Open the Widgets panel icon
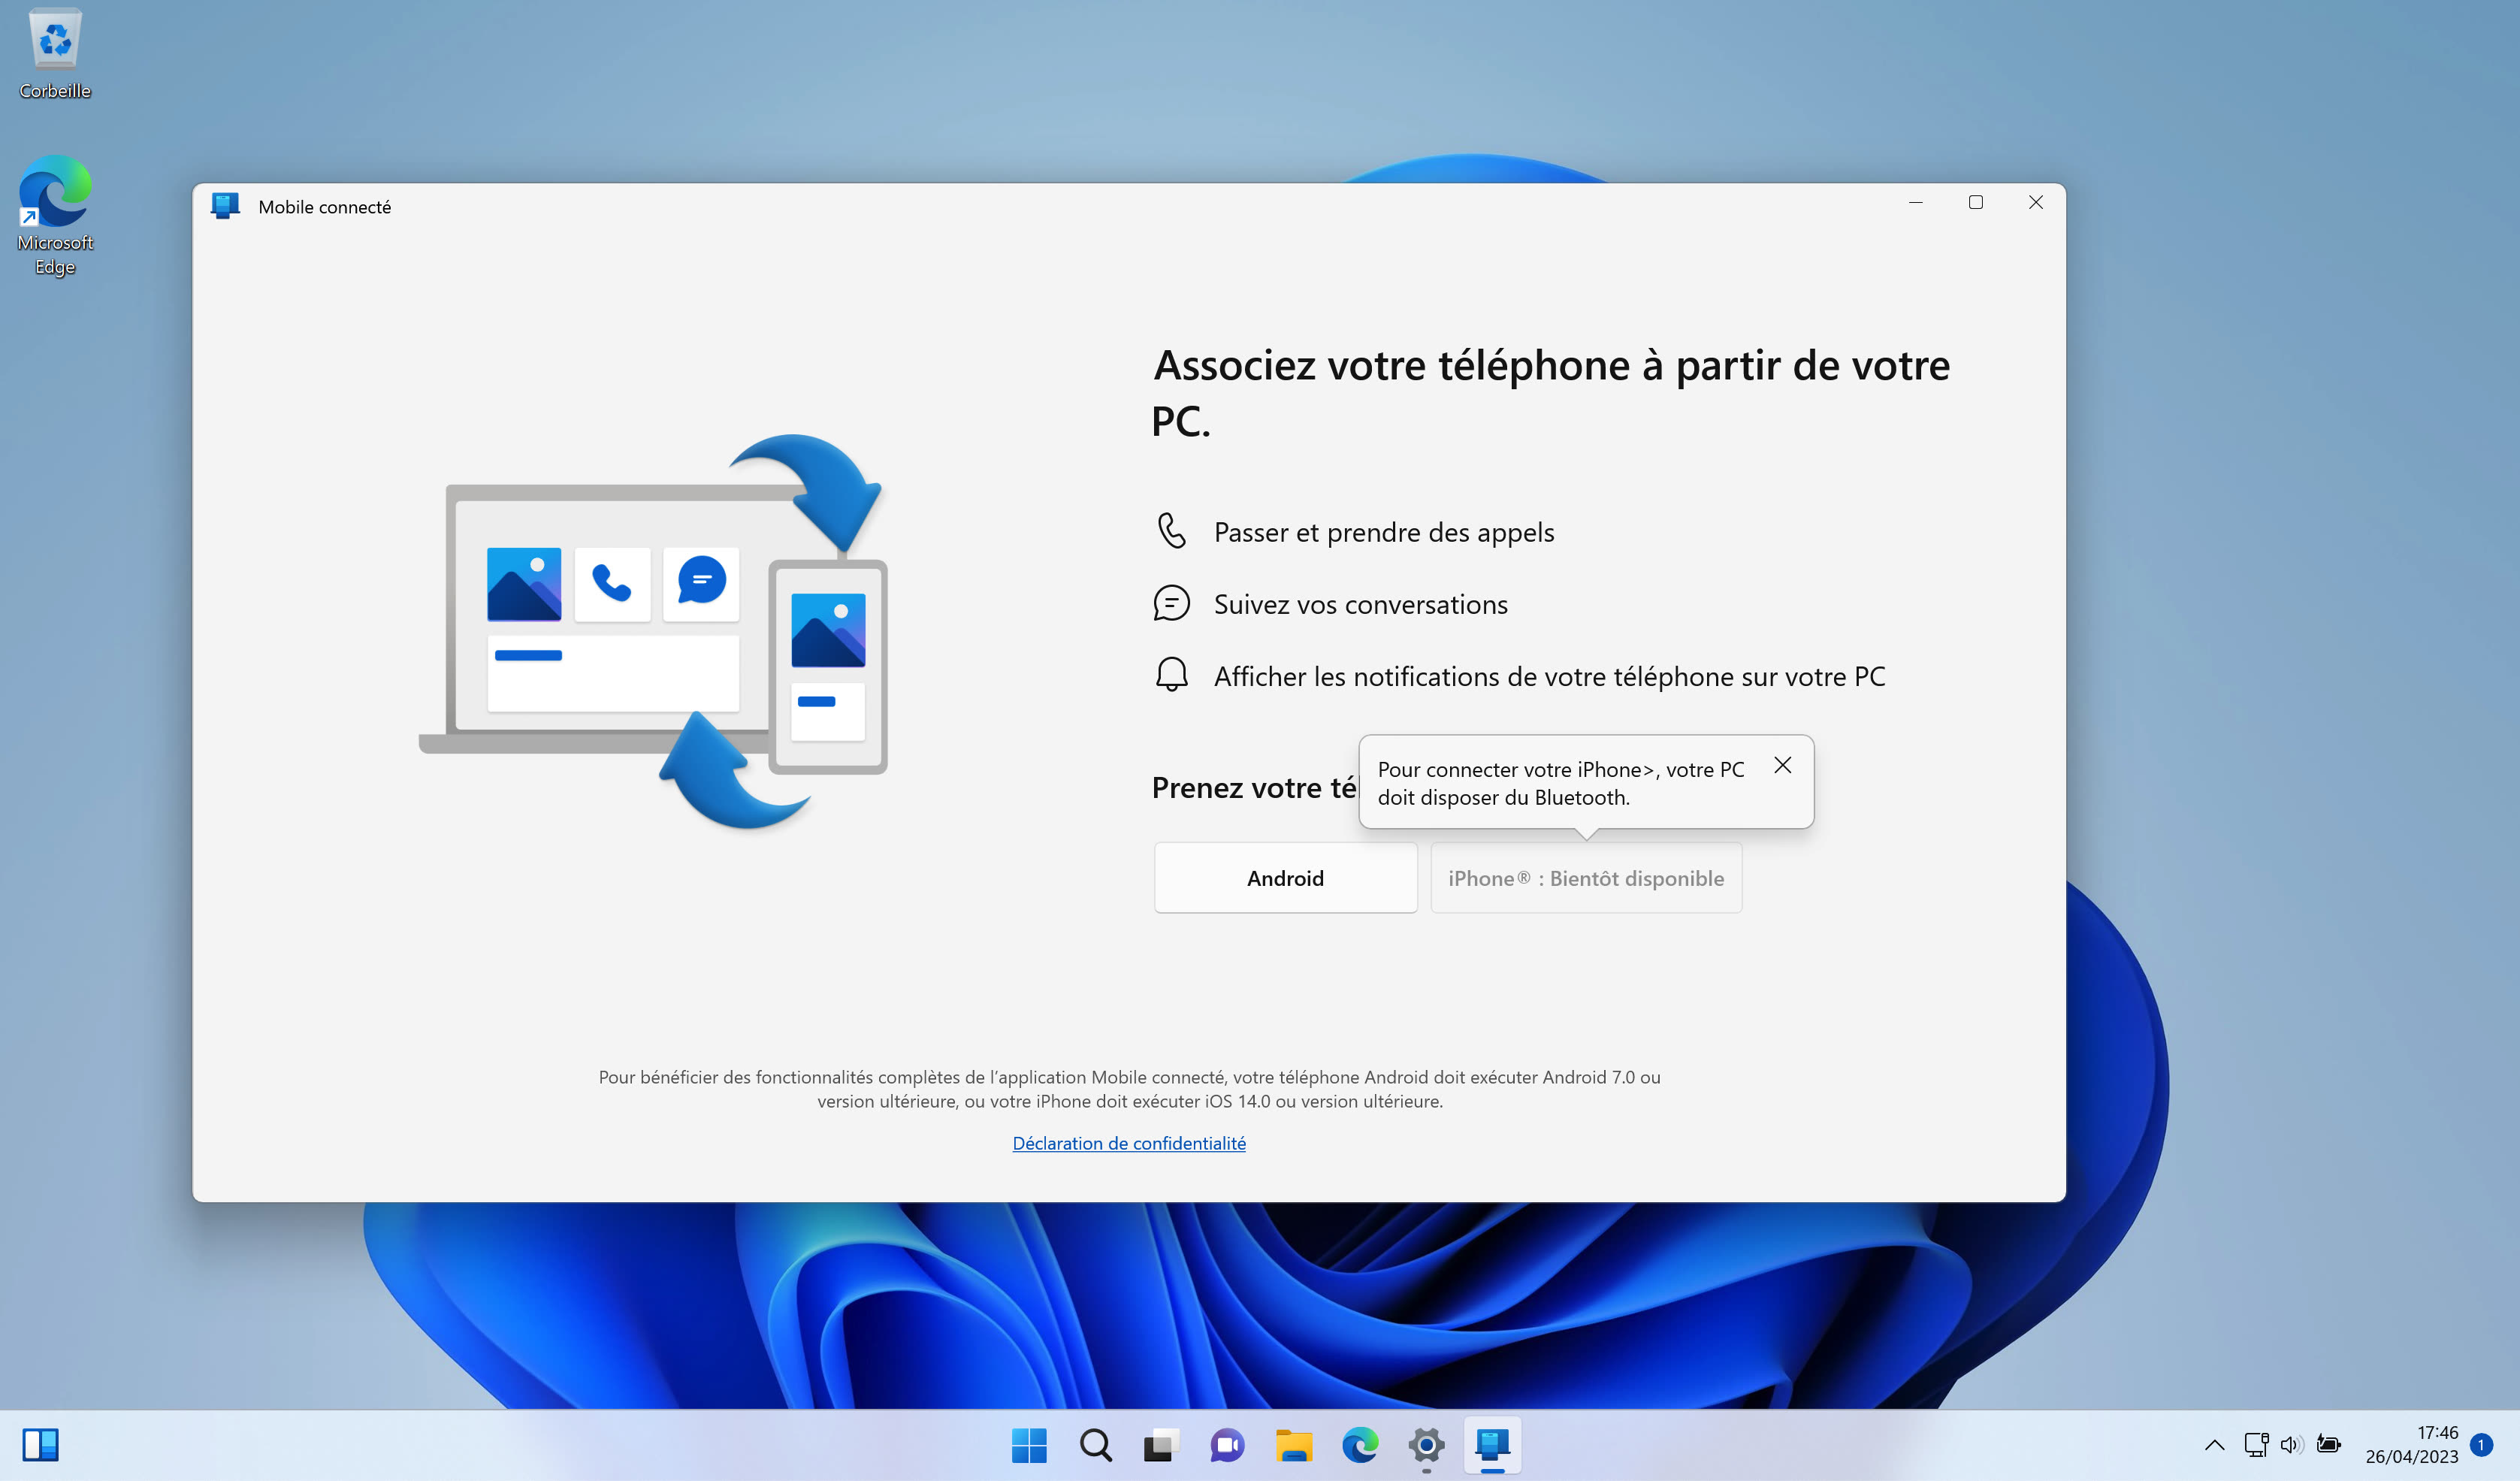Screen dimensions: 2520x1481 tap(41, 1445)
